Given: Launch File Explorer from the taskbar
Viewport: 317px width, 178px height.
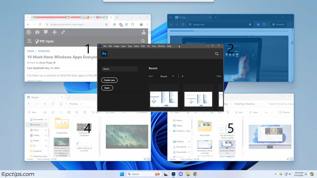Looking at the screenshot, I should click(x=188, y=174).
